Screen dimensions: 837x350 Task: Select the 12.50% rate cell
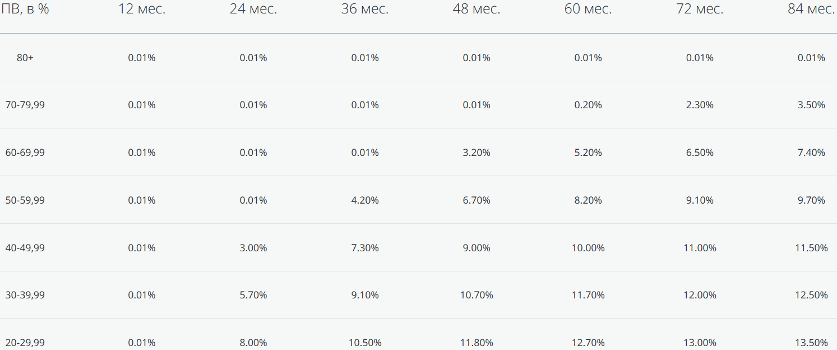coord(811,295)
